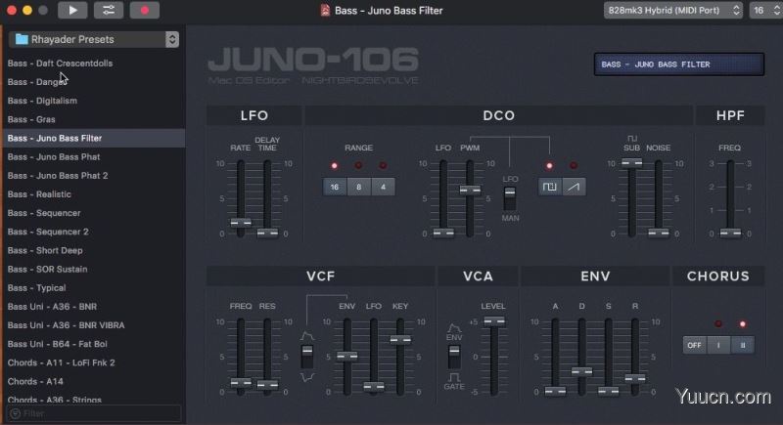Click the ENV sustain S slider handle
This screenshot has width=783, height=425.
[x=608, y=391]
